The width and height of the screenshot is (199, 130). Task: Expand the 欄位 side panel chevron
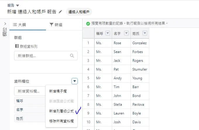coord(5,24)
